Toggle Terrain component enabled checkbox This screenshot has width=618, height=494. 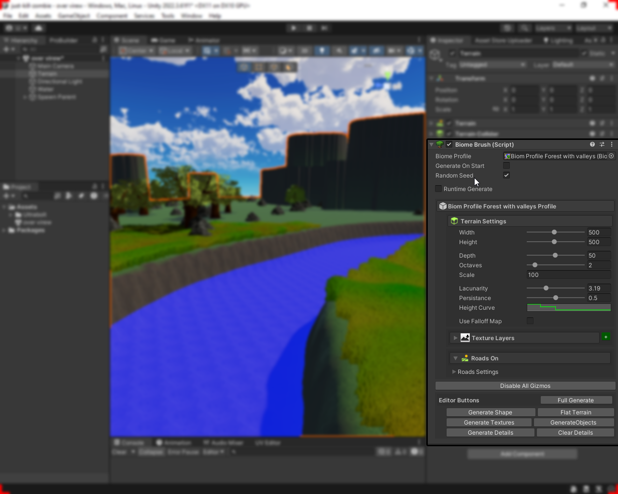(449, 123)
